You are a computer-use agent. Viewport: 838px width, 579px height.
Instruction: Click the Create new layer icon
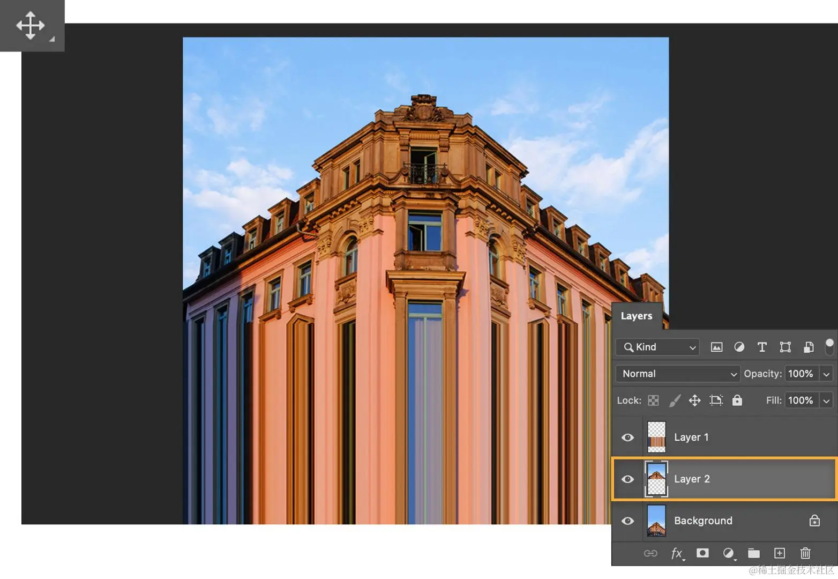pos(780,553)
